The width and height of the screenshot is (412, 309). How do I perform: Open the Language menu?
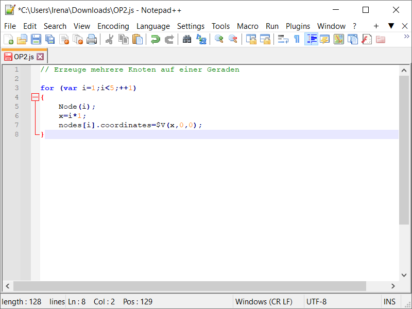153,26
